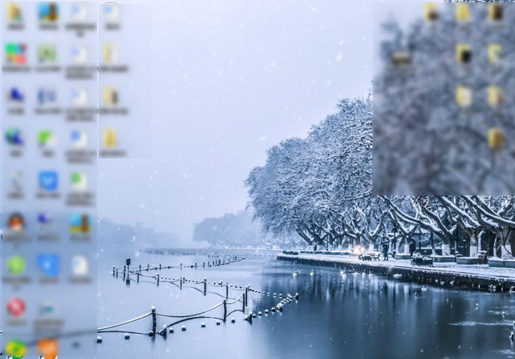Image resolution: width=515 pixels, height=359 pixels.
Task: Open the penguin-like icon with red scarf
Action: [x=16, y=223]
